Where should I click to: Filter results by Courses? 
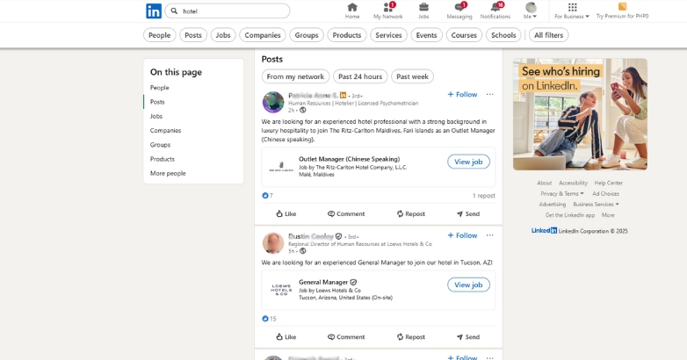(x=464, y=35)
